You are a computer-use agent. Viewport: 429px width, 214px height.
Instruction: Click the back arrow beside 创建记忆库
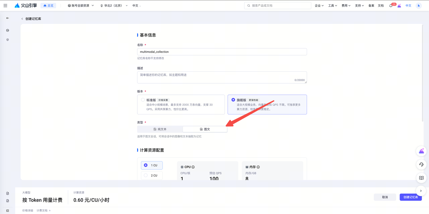tap(22, 19)
